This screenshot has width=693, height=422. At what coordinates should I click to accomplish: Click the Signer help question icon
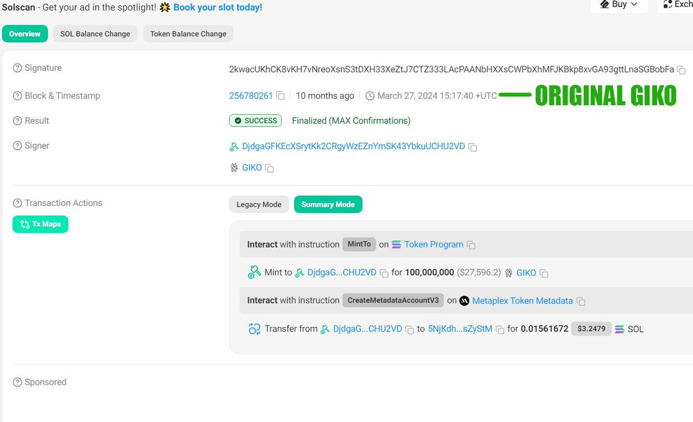coord(17,146)
